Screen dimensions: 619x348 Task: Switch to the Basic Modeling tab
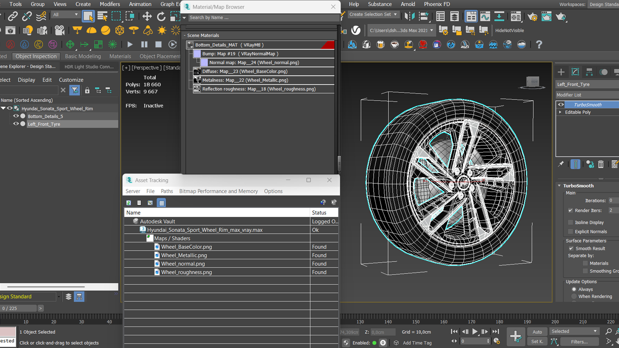pos(83,56)
